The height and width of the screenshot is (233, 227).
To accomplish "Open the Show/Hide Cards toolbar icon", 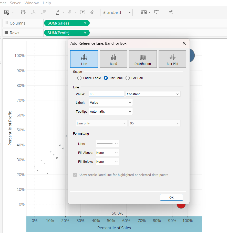I will click(x=144, y=12).
